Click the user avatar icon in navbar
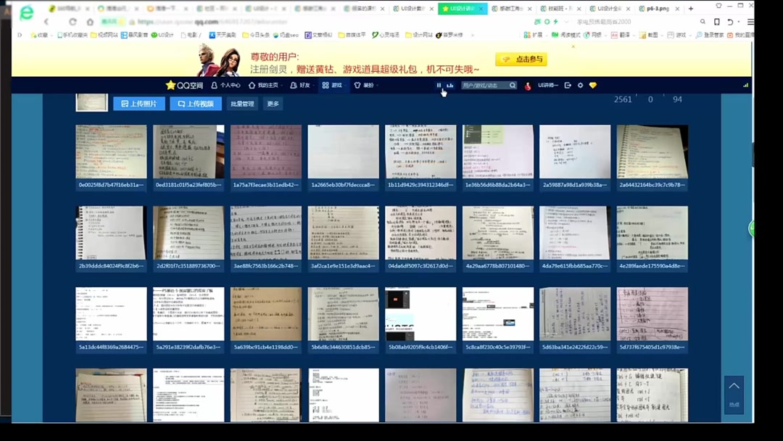This screenshot has height=441, width=783. point(527,86)
